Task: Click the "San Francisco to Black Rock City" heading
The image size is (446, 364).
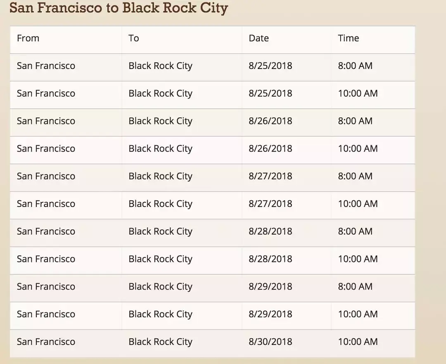Action: (119, 8)
